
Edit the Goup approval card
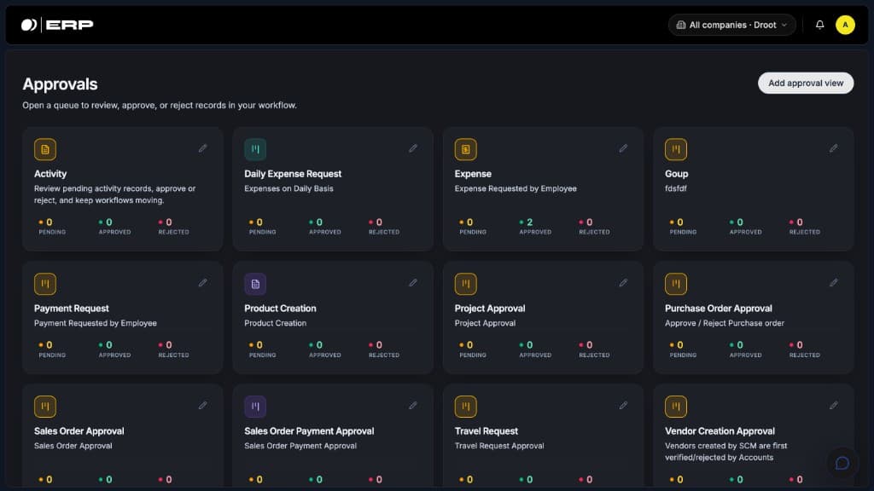pos(833,148)
